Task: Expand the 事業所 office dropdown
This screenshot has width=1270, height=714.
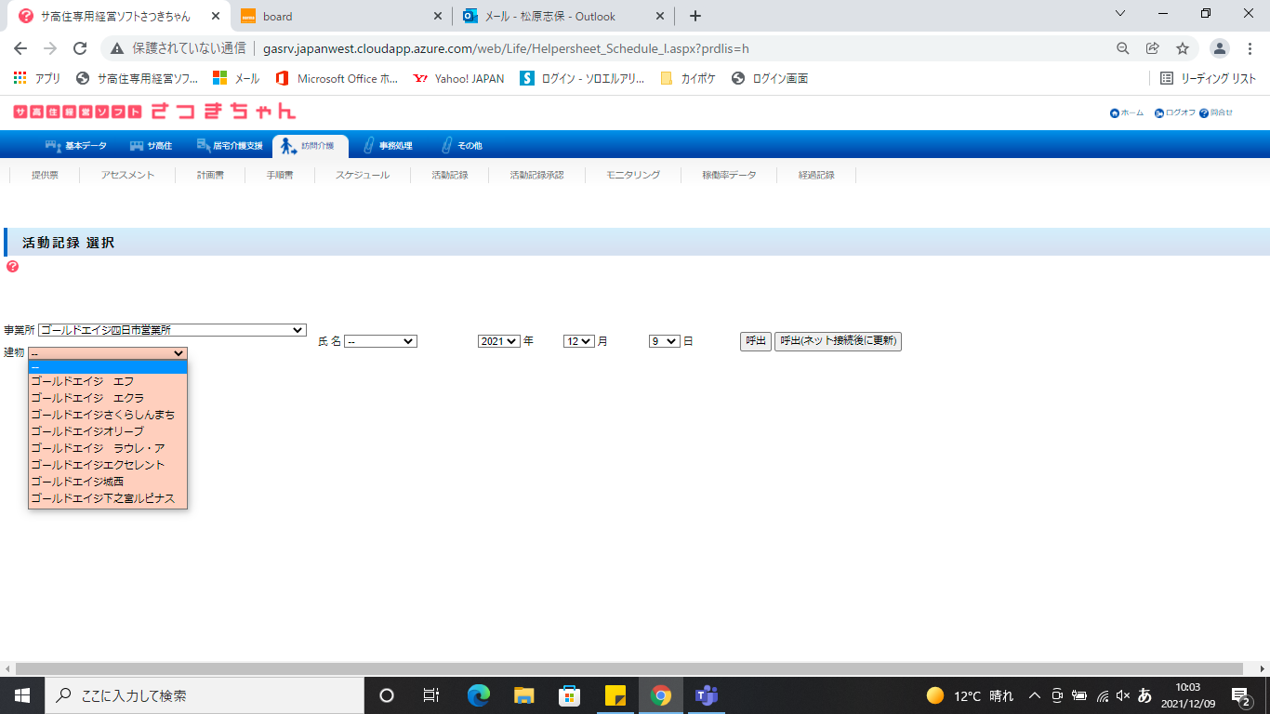Action: pos(172,330)
